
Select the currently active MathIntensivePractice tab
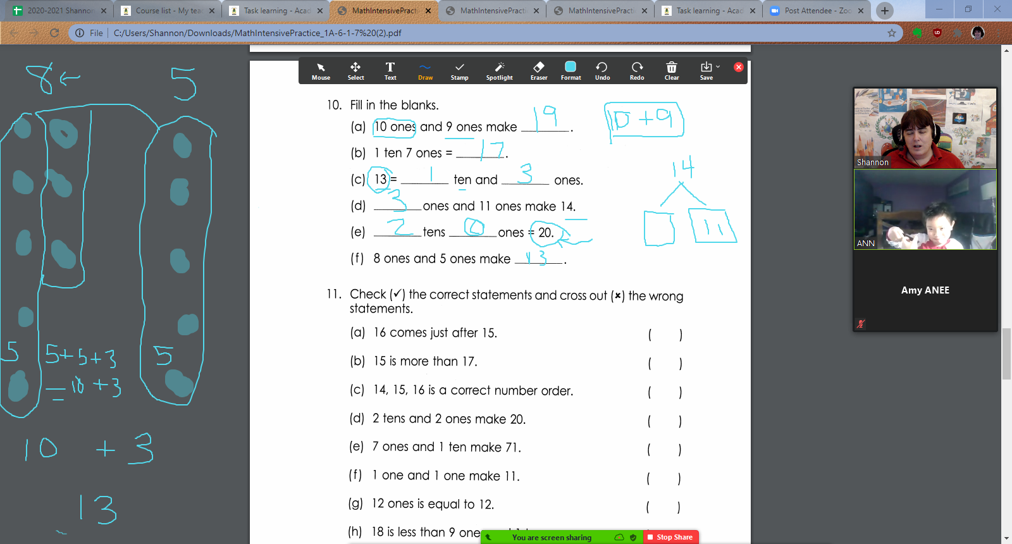click(x=385, y=11)
